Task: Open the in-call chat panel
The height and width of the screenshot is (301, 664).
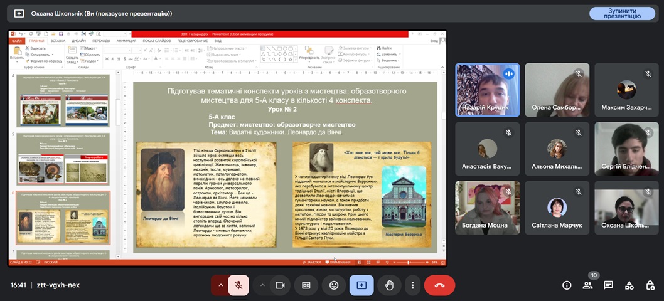Action: [609, 285]
